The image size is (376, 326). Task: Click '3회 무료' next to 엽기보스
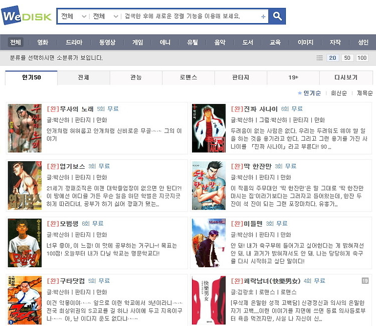click(99, 166)
